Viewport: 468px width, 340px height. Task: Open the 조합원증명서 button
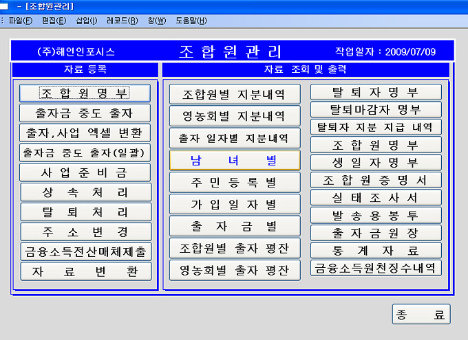376,180
